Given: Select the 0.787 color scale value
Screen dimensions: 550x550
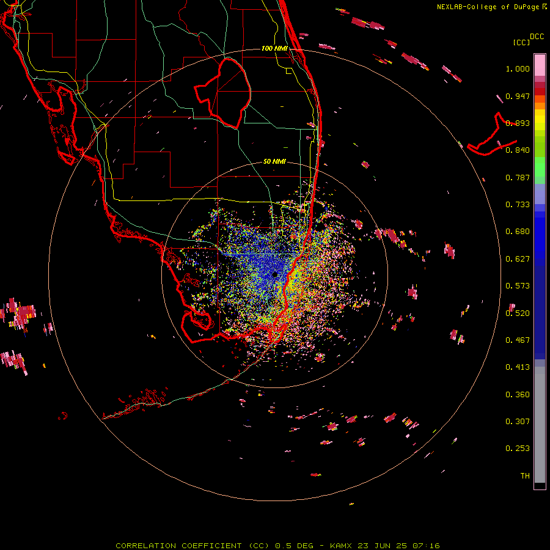Looking at the screenshot, I should click(x=518, y=177).
